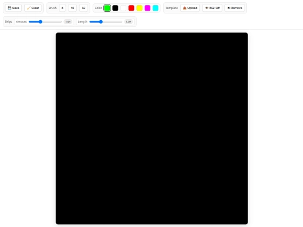Click the Color label

click(98, 8)
